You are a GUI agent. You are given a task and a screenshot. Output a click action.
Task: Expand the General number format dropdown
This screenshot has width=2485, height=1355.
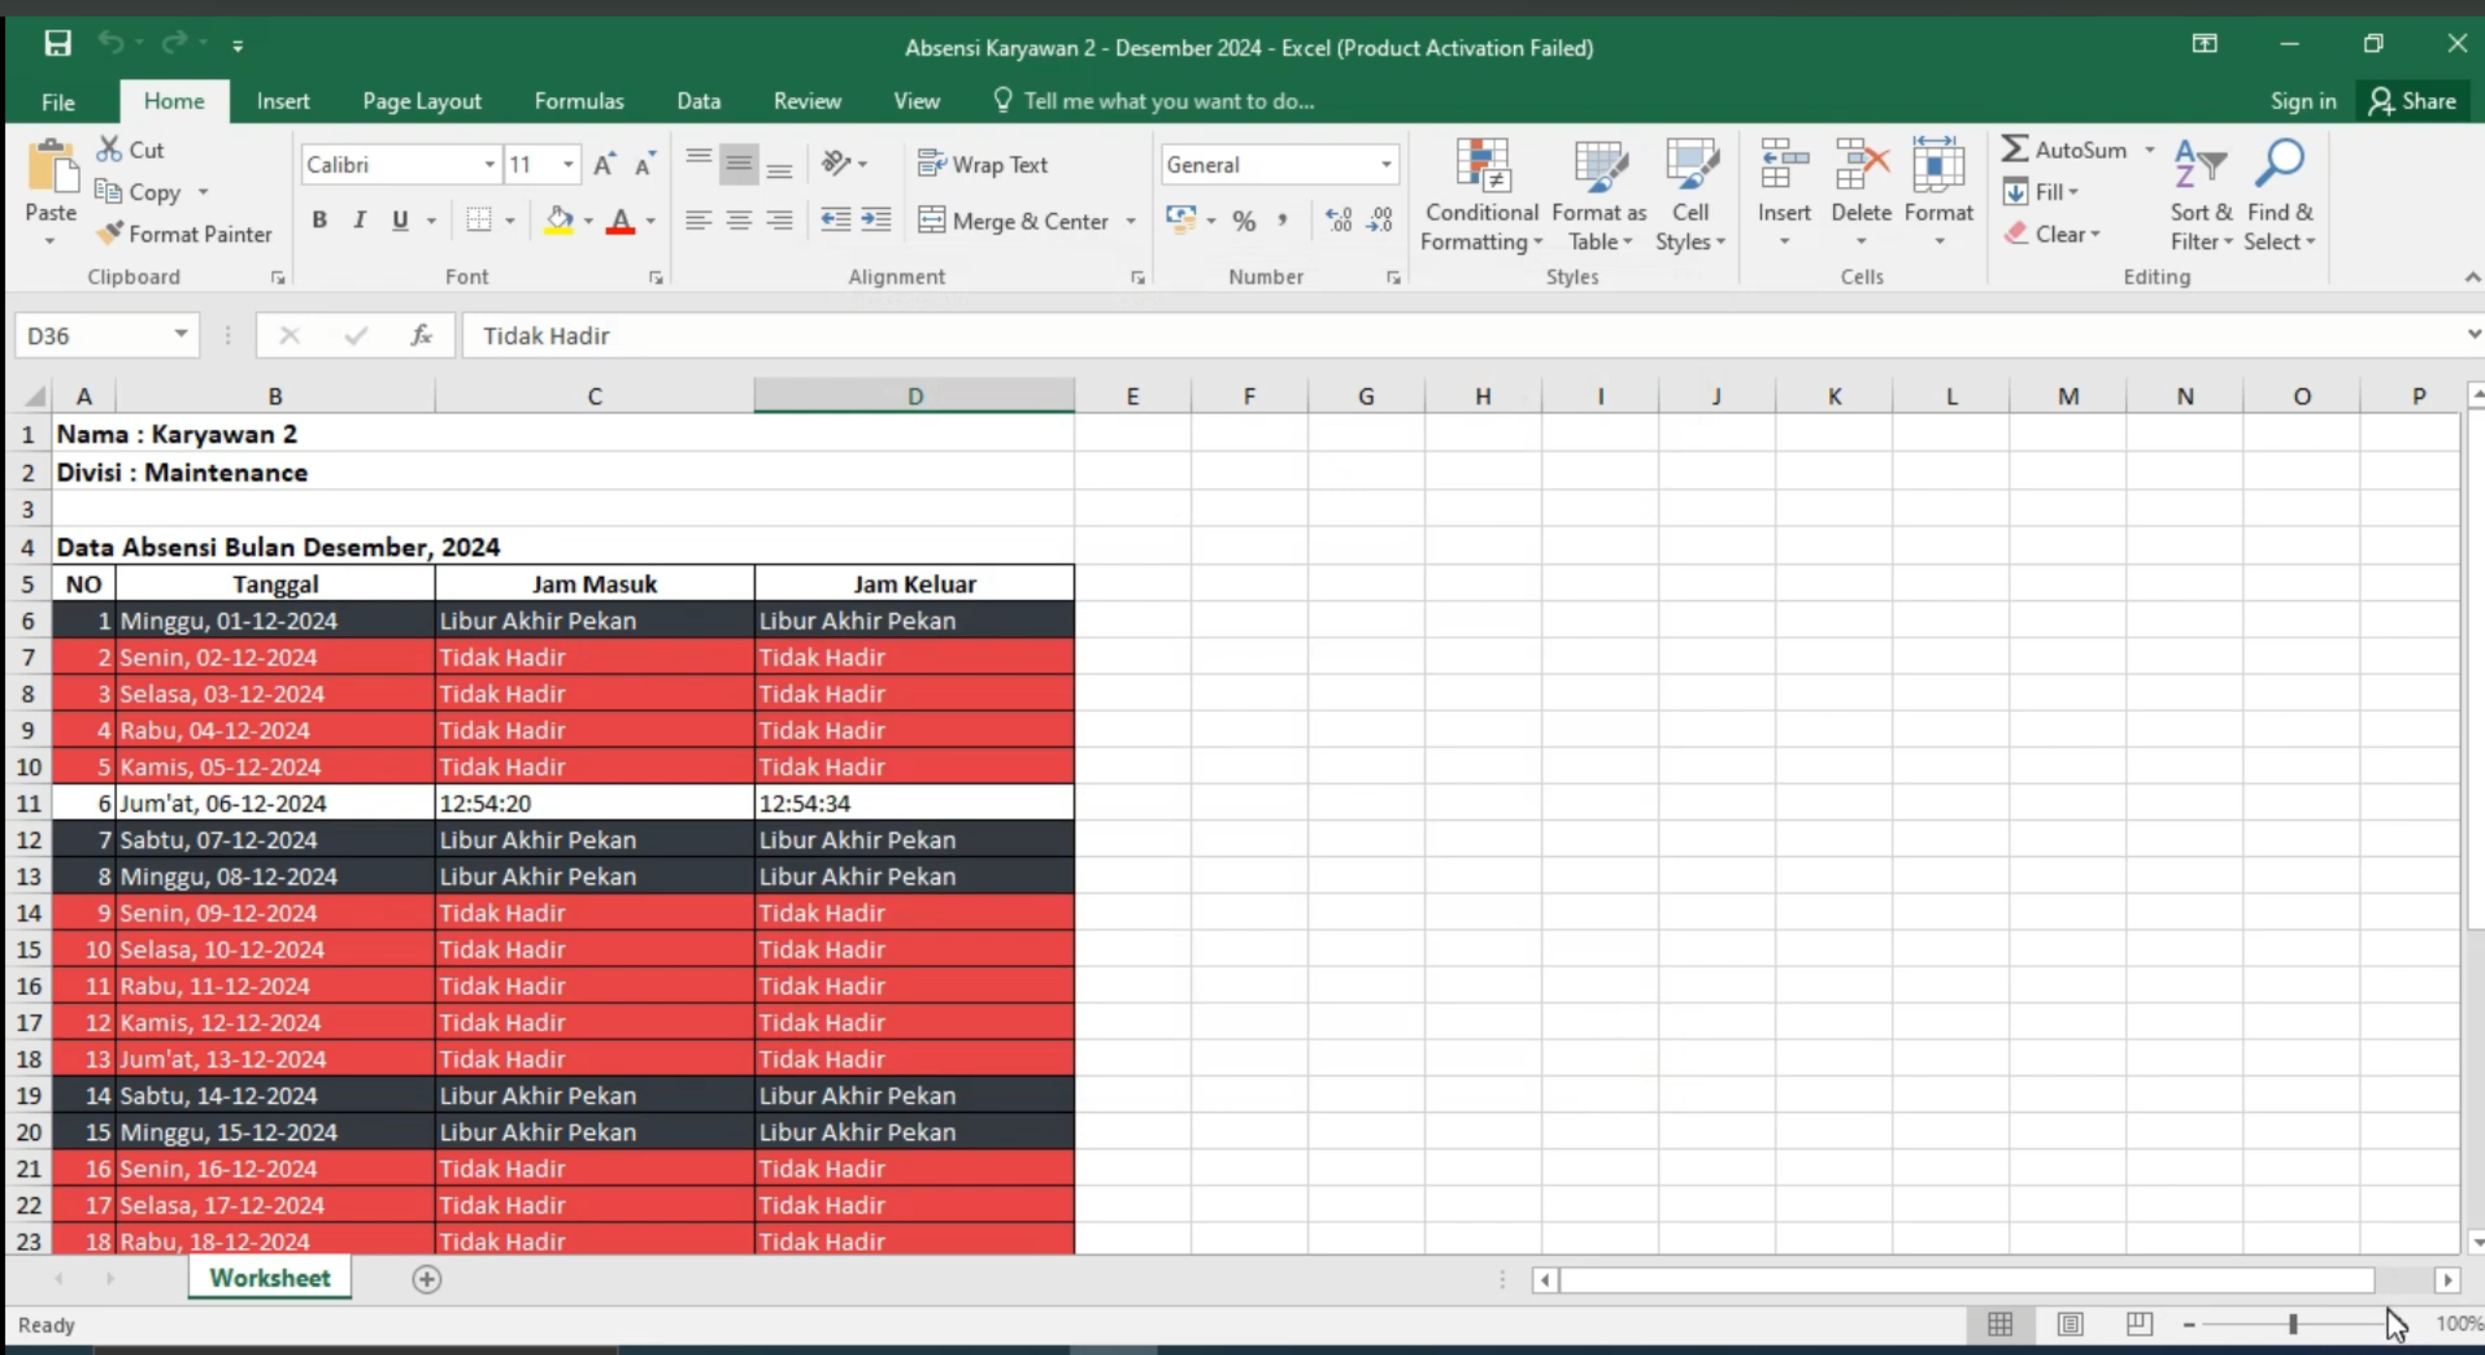[x=1386, y=164]
